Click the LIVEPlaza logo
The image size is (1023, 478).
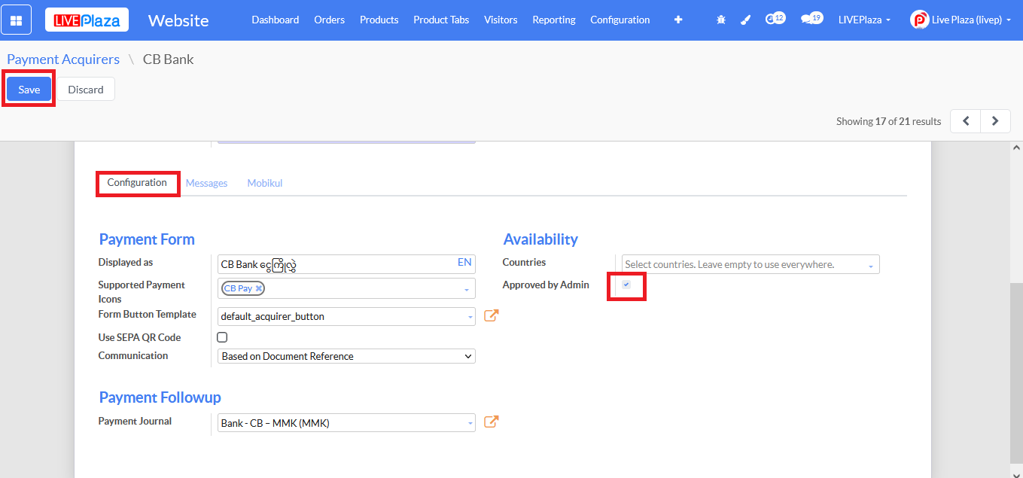pyautogui.click(x=87, y=20)
